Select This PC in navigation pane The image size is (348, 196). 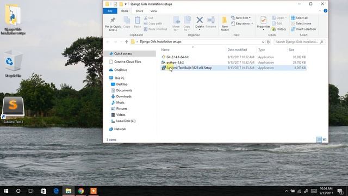tap(119, 78)
